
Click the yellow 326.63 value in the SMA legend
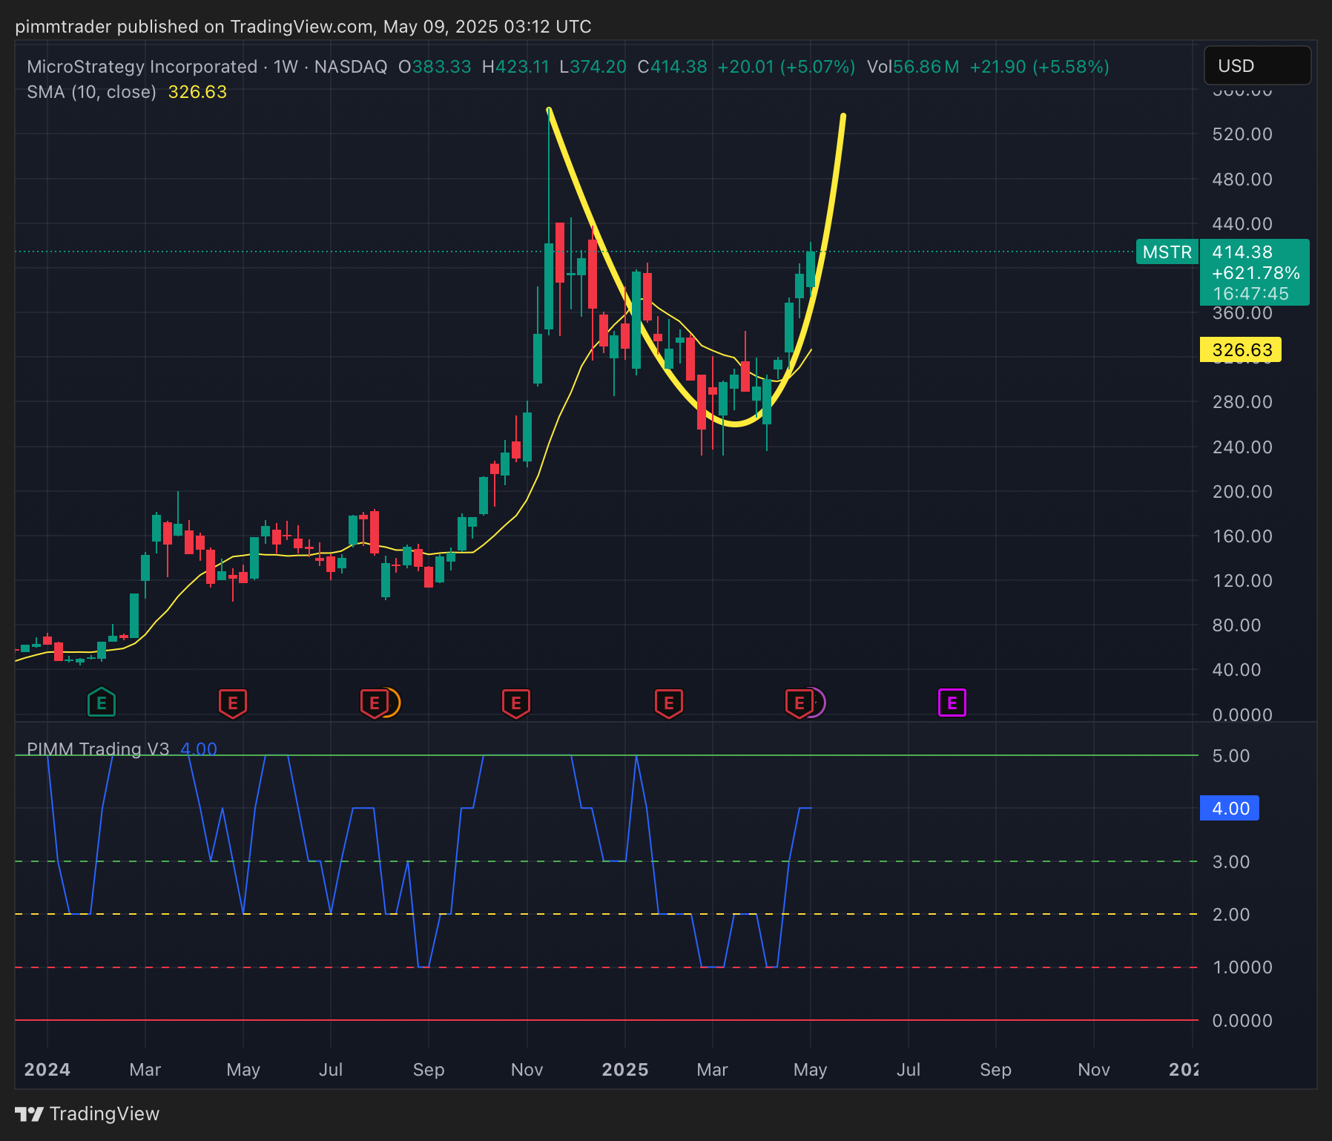click(x=197, y=92)
